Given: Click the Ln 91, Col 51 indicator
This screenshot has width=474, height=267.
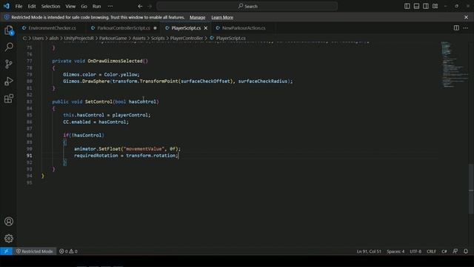Looking at the screenshot, I should click(x=369, y=251).
